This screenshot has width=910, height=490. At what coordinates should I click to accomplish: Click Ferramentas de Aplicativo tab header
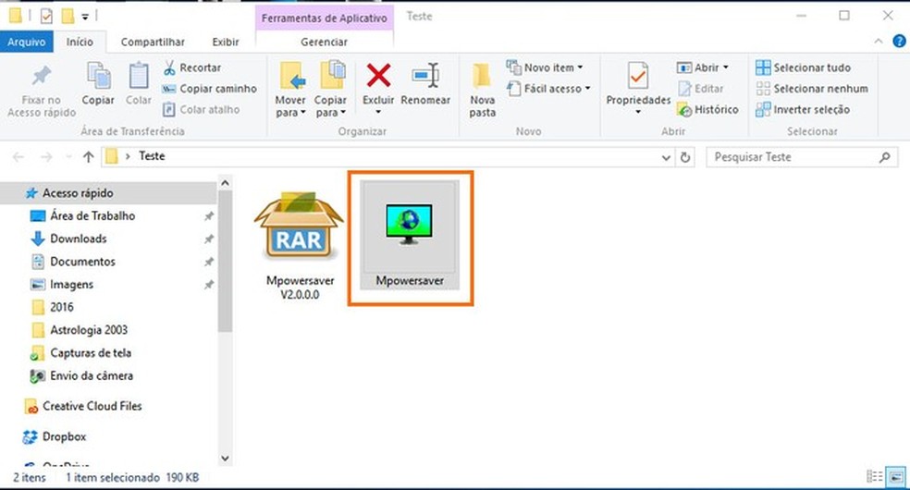tap(324, 18)
